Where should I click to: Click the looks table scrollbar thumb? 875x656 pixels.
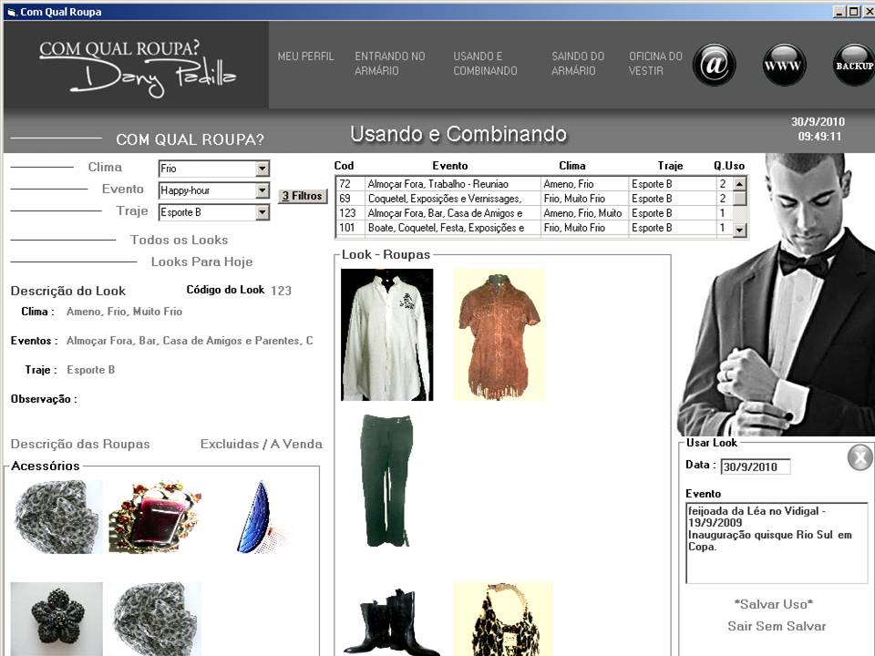pos(739,199)
